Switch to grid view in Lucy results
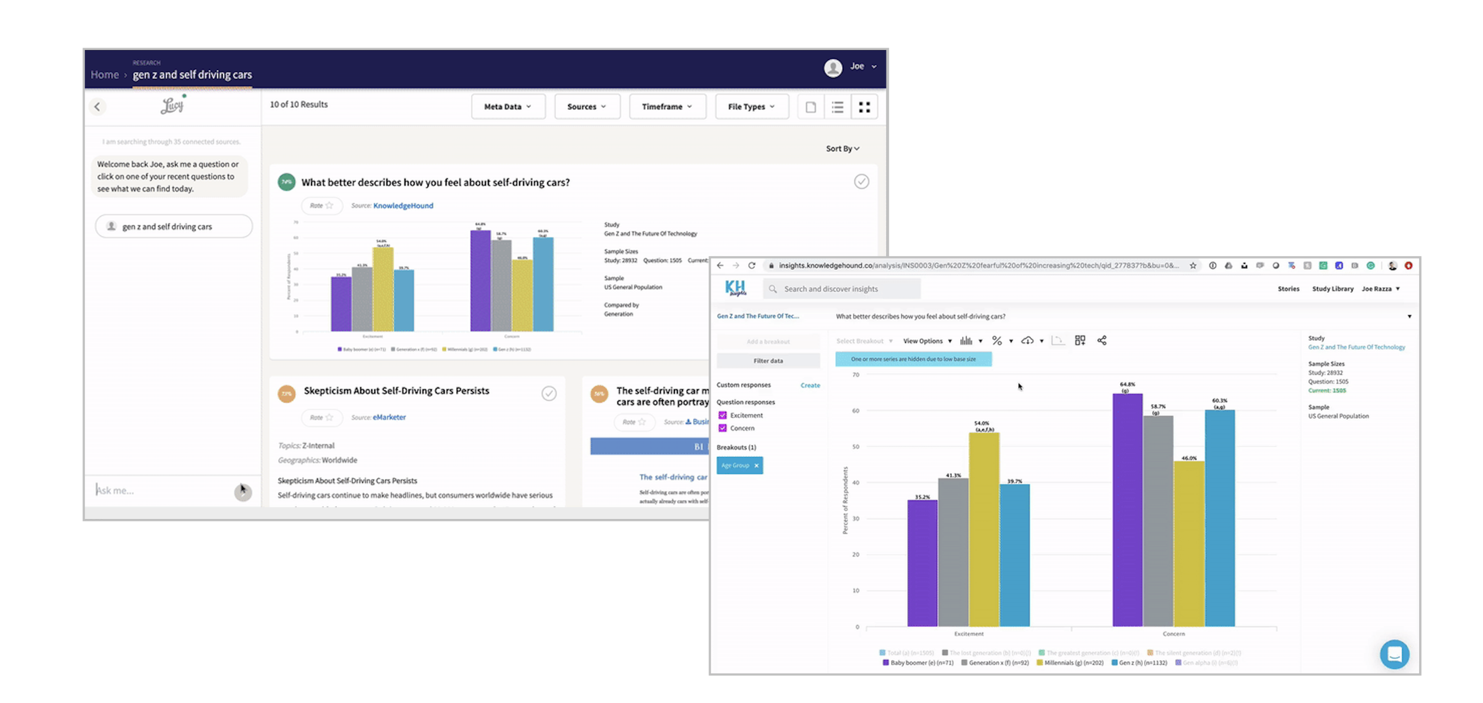1483x703 pixels. (864, 107)
